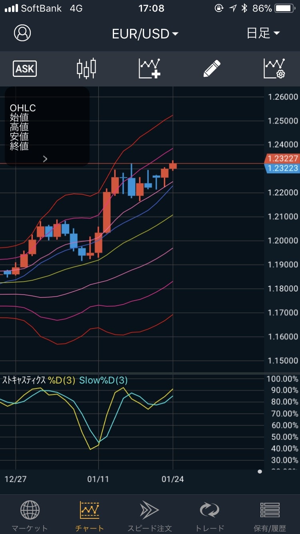Tap the blue 1.23223 price tag
This screenshot has width=300, height=534.
coord(282,168)
